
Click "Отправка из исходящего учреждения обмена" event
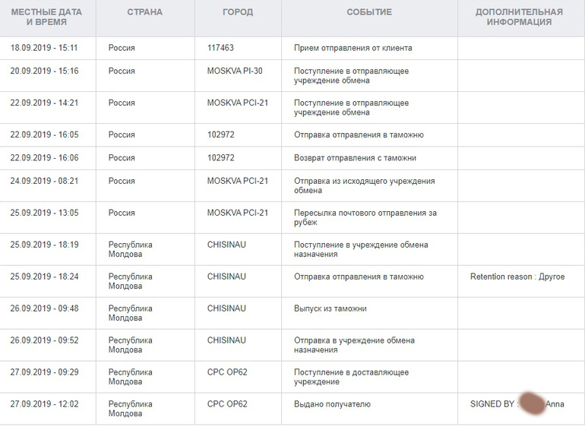click(x=365, y=185)
